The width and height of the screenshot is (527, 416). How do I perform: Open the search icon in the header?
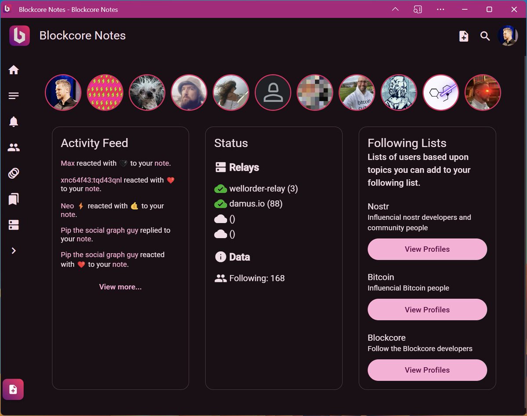point(485,36)
